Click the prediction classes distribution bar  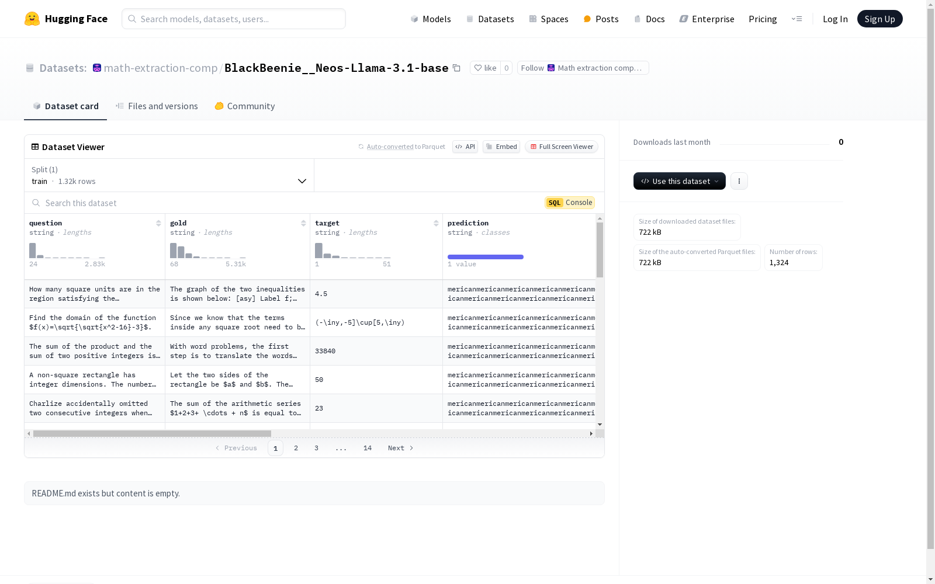coord(486,257)
